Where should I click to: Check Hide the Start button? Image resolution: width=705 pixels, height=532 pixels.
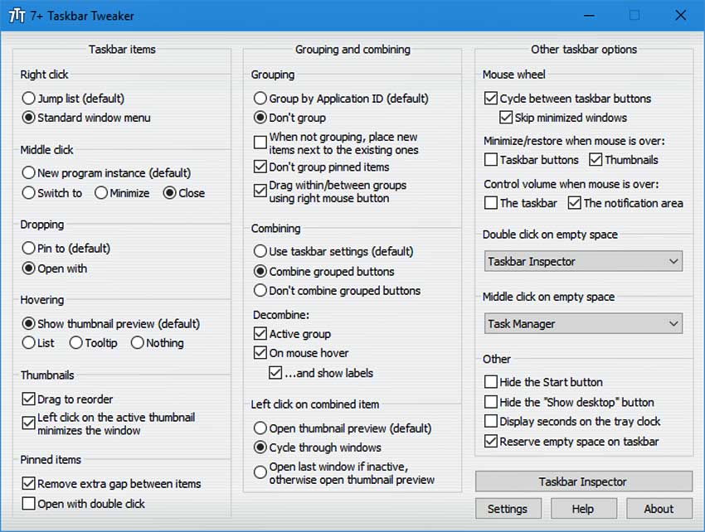tap(491, 383)
